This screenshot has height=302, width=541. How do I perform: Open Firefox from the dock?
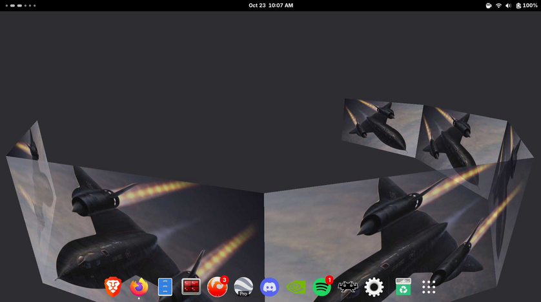pos(139,287)
